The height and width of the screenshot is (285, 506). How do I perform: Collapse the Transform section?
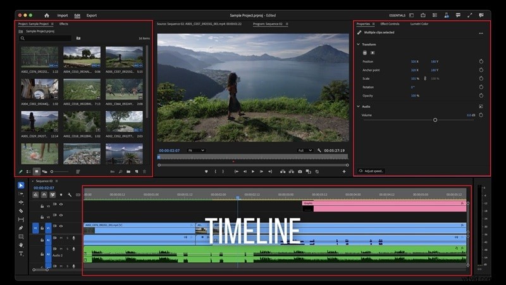tap(358, 44)
